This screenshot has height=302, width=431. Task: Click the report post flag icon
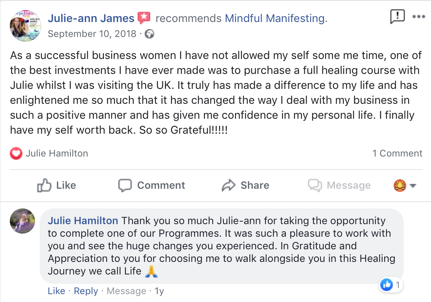pos(397,17)
